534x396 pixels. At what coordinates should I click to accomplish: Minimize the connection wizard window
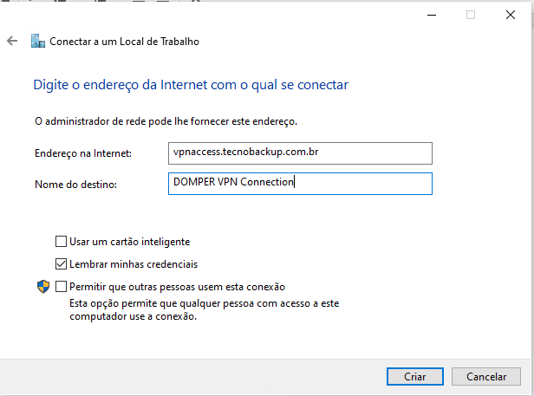tap(432, 15)
